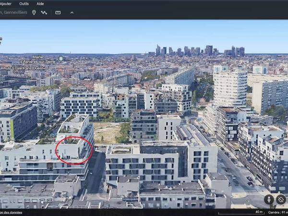Screen dimensions: 288x216
Task: Click the Gennevilliers search field
Action: click(13, 12)
